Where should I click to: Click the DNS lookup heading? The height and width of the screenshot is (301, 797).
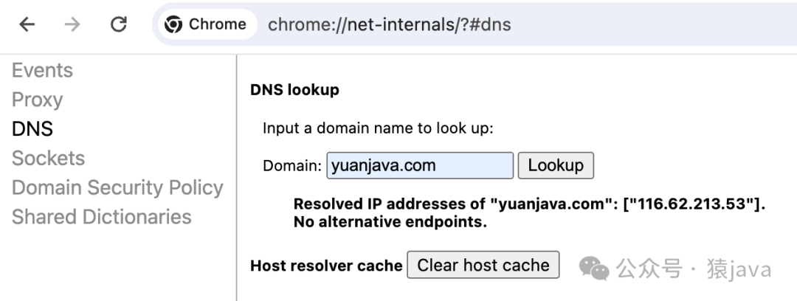click(x=294, y=90)
